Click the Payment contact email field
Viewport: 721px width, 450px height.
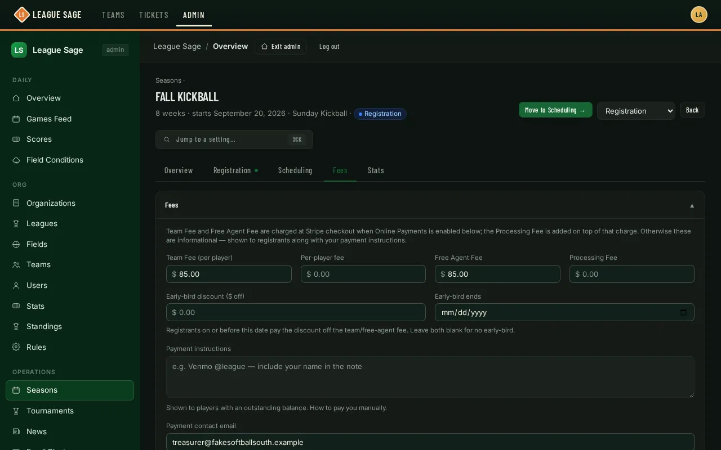coord(430,442)
